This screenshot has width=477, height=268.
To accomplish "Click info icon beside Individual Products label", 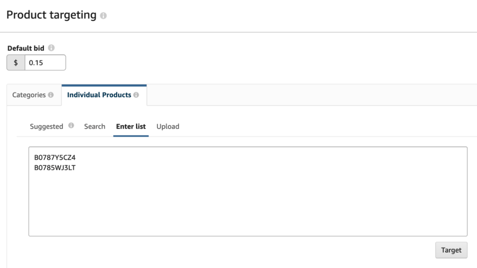I will [136, 95].
